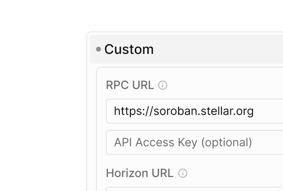283x191 pixels.
Task: Click the word 'Horizon' in the label
Action: coord(127,173)
